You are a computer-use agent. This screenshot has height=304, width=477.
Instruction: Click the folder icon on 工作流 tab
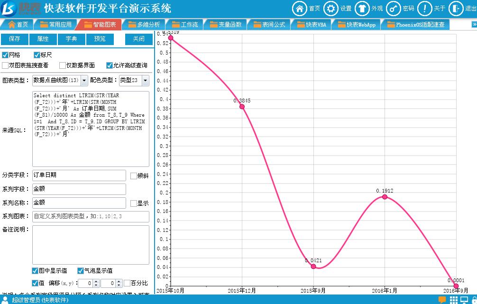coord(176,24)
